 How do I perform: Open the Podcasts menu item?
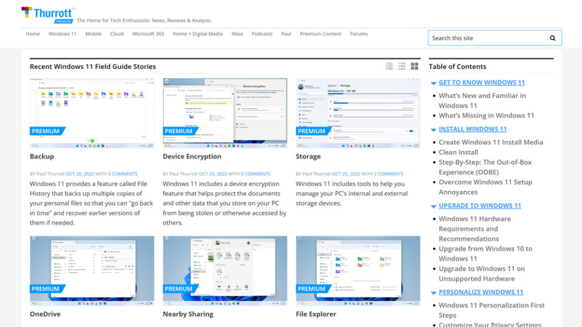click(x=262, y=33)
